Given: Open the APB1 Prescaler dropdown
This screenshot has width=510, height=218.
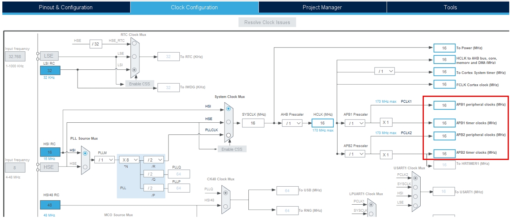Looking at the screenshot, I should [x=355, y=123].
